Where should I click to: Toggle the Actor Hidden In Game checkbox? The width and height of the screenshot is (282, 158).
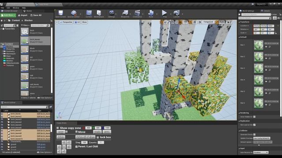(254, 117)
